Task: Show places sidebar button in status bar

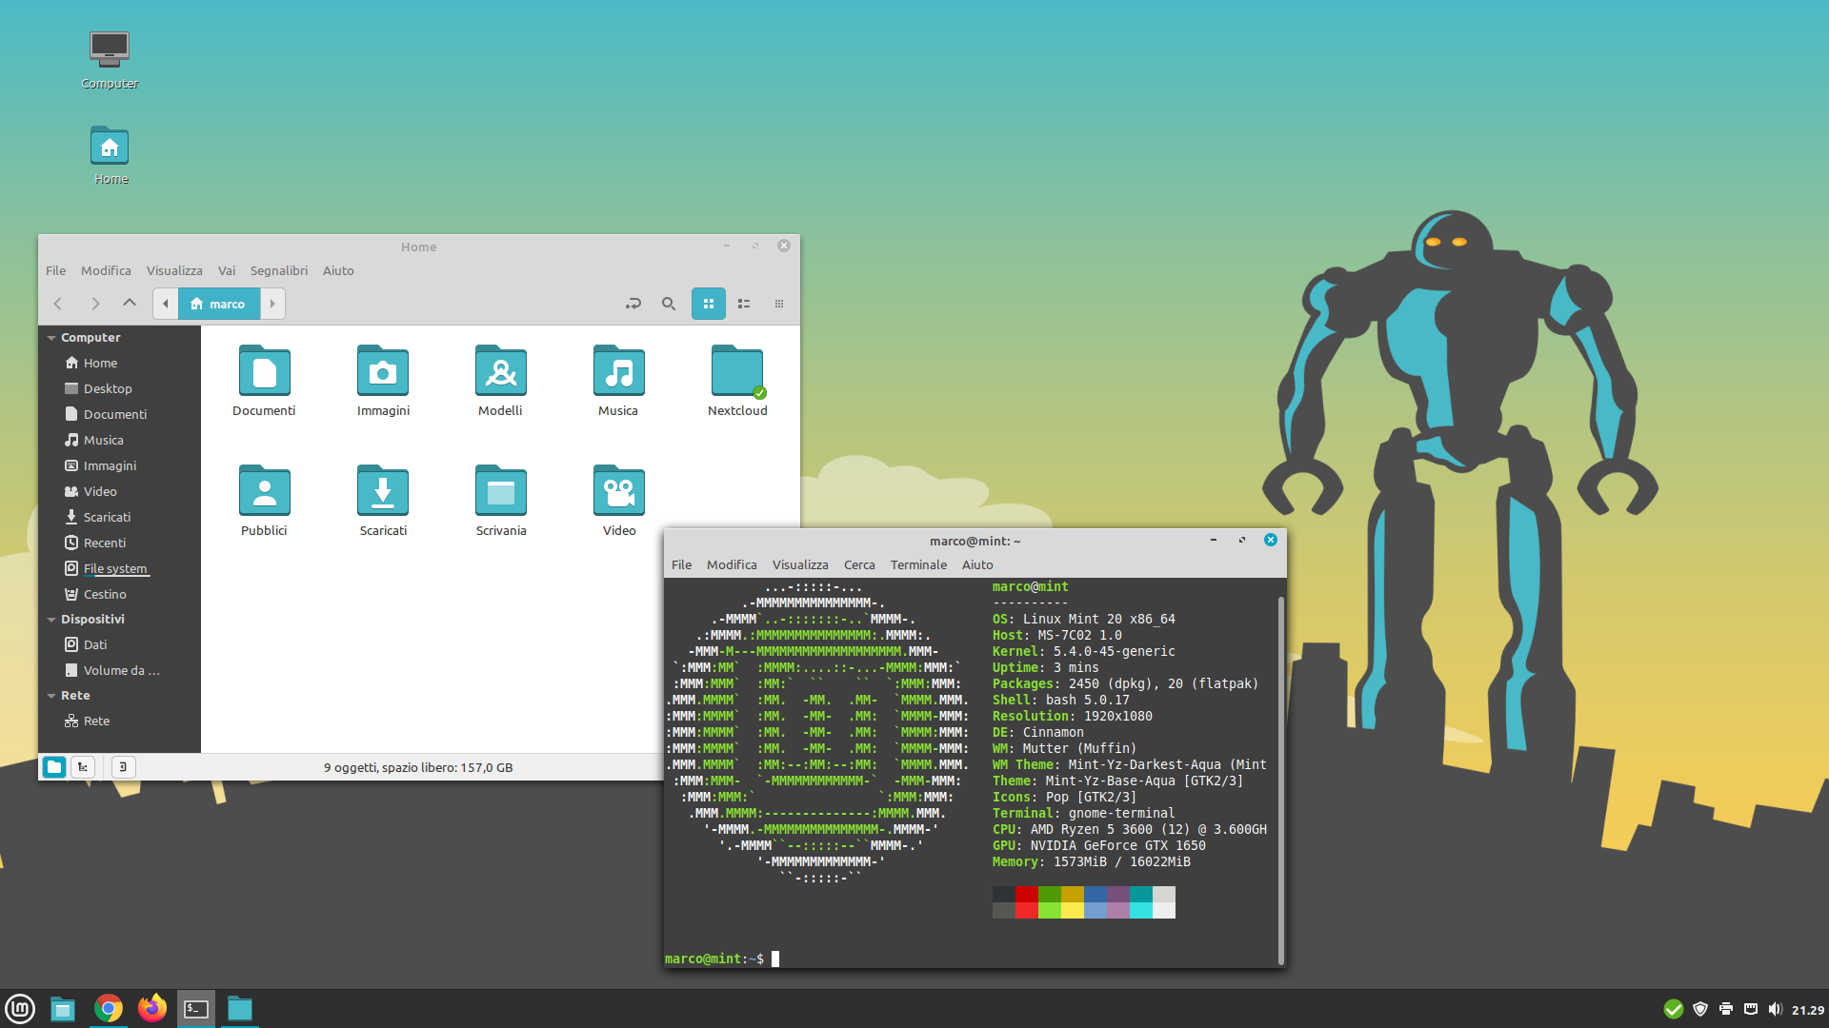Action: tap(54, 767)
